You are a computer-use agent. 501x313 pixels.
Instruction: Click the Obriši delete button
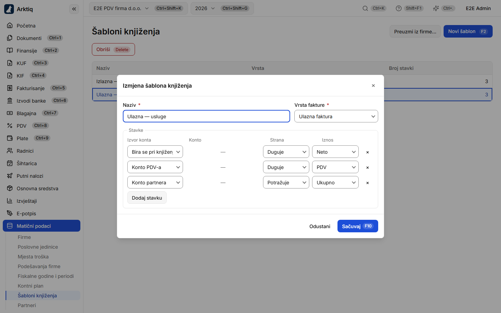pyautogui.click(x=113, y=49)
